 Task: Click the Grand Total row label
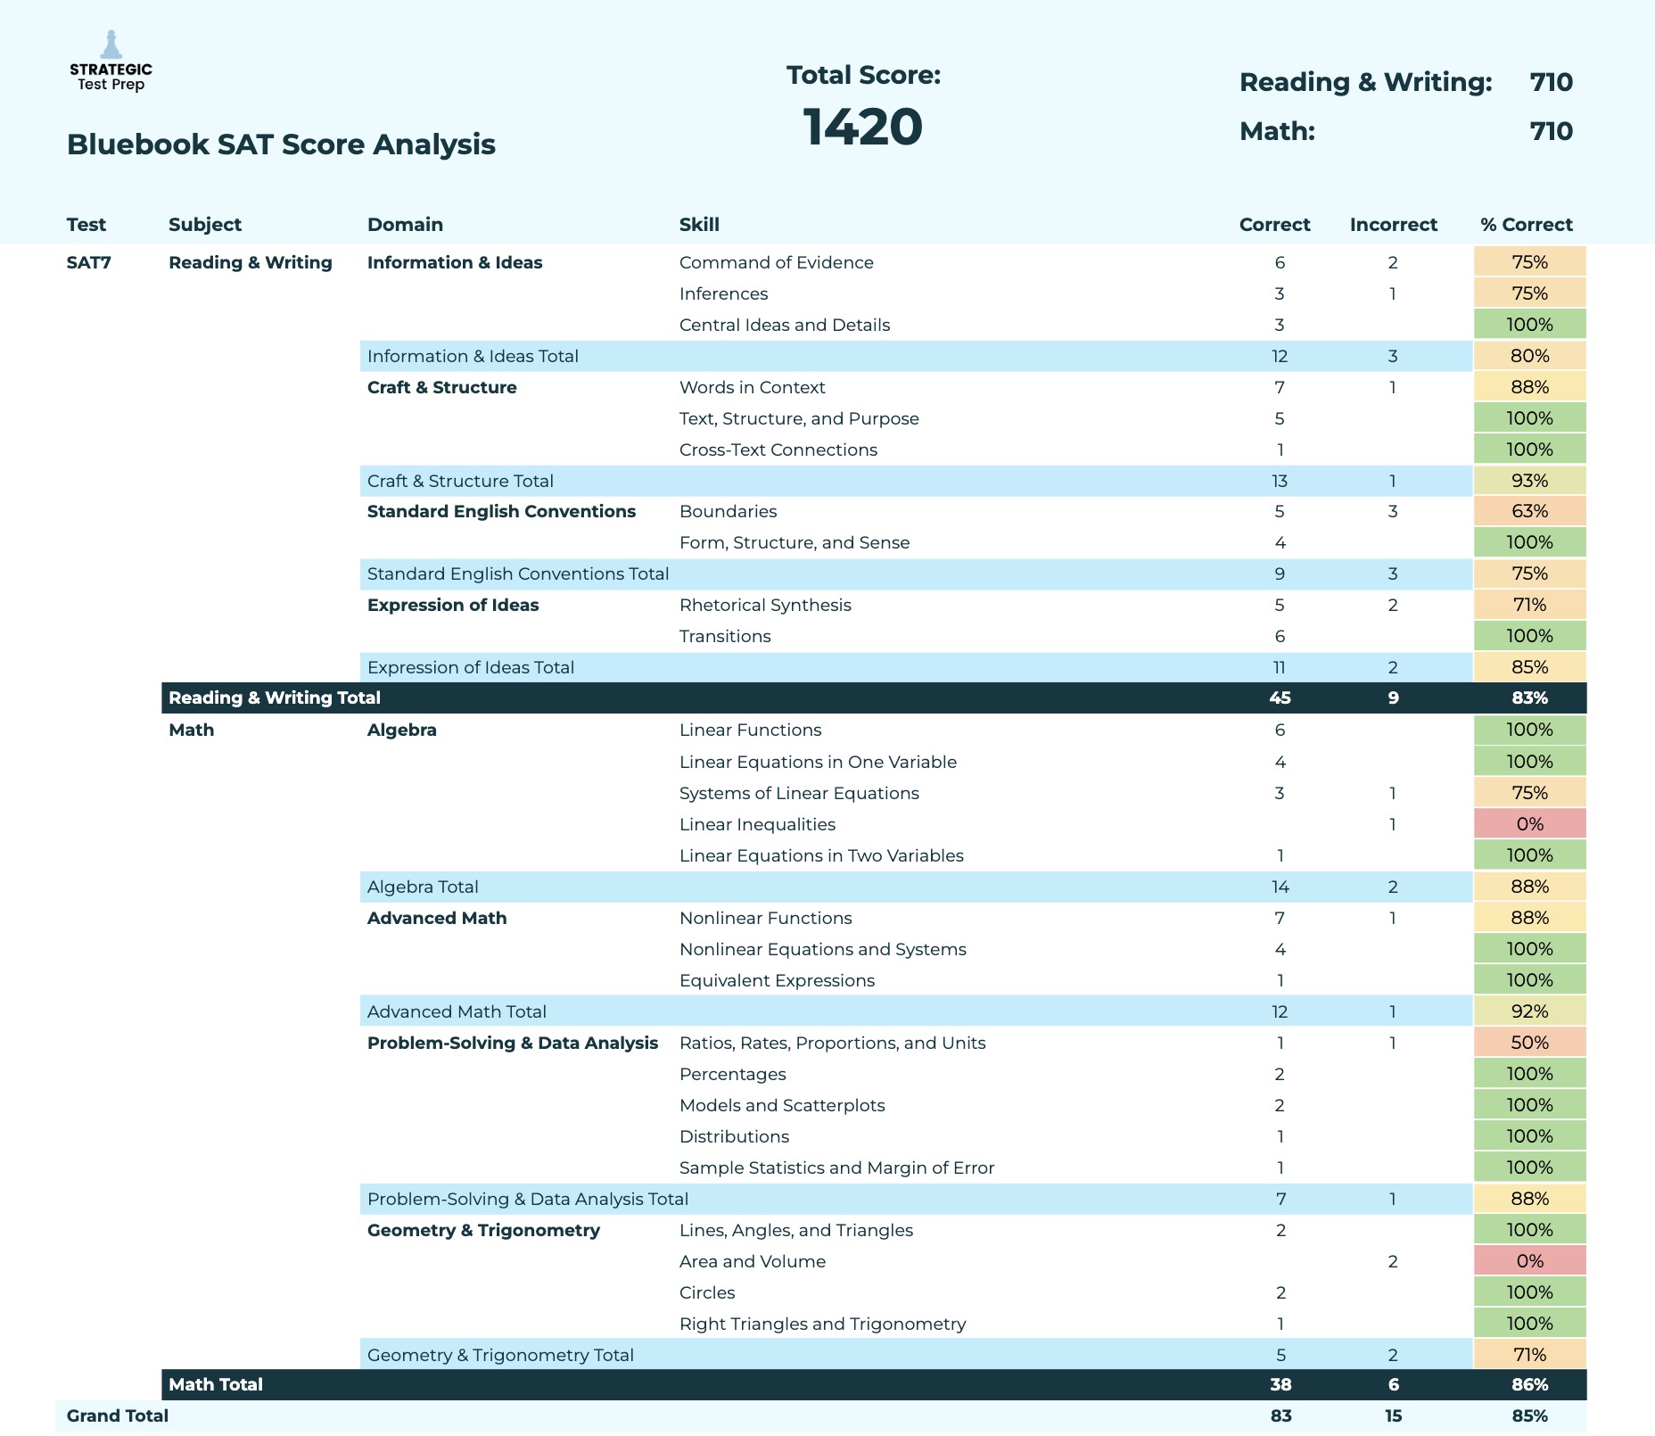118,1415
